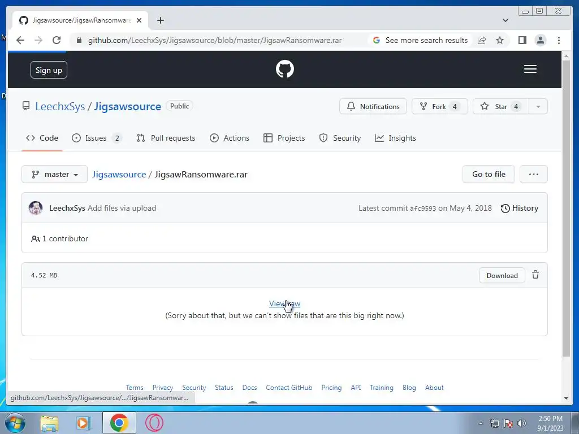Screen dimensions: 579x434
Task: Open the Windows Start menu orb
Action: coord(15,423)
